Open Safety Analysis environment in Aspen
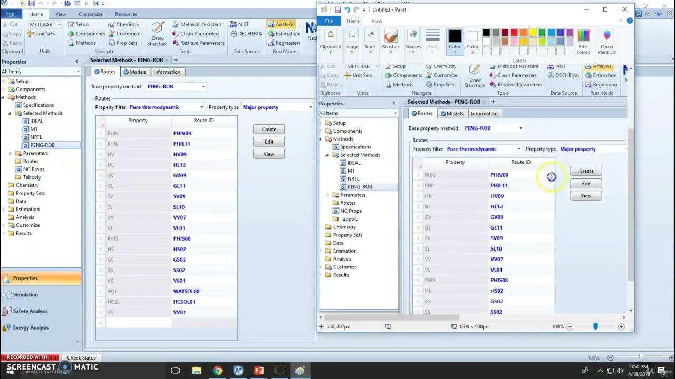The width and height of the screenshot is (675, 379). (x=40, y=311)
